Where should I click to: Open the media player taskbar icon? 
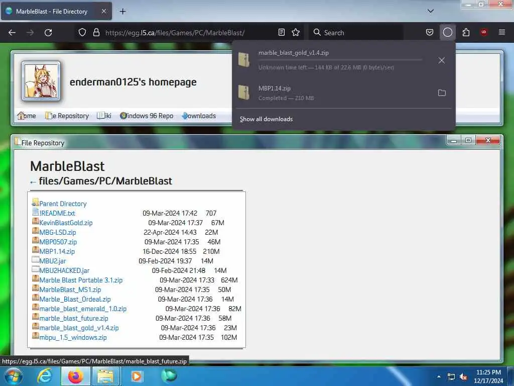click(x=137, y=376)
